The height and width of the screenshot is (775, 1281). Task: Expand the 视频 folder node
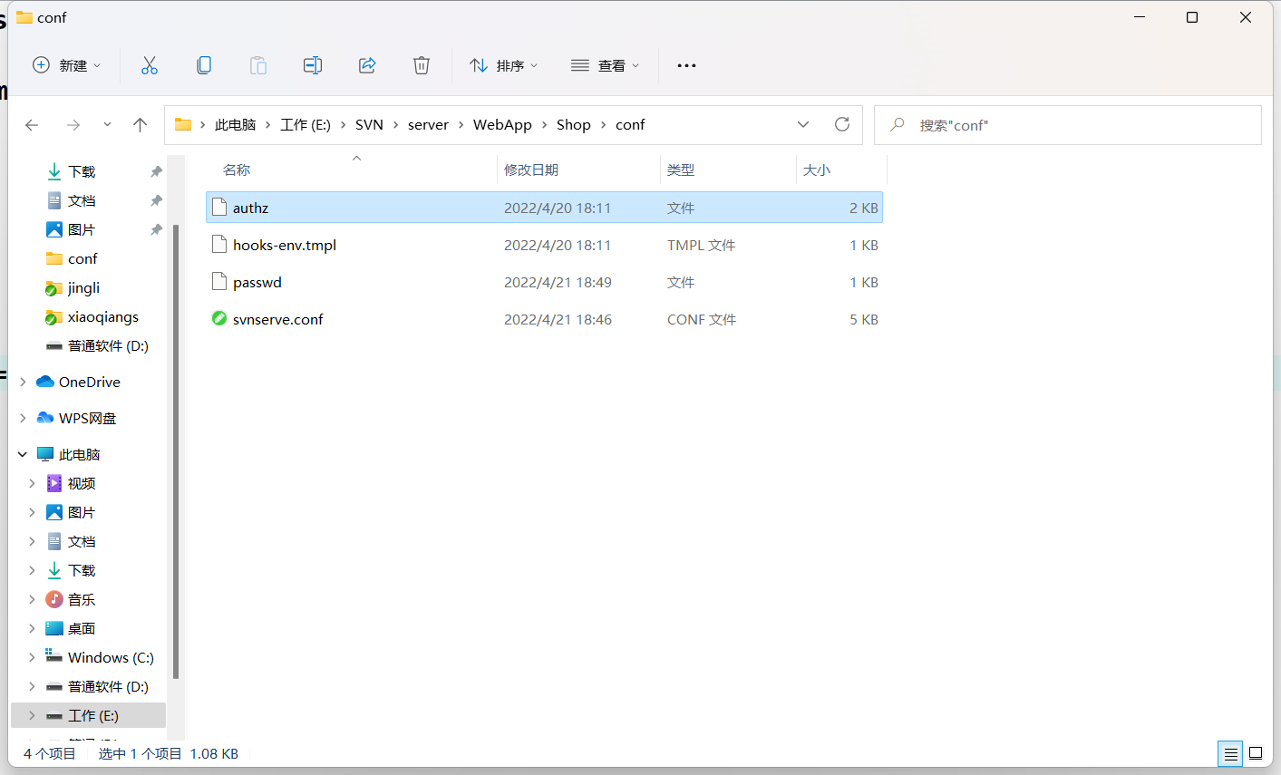pyautogui.click(x=32, y=483)
